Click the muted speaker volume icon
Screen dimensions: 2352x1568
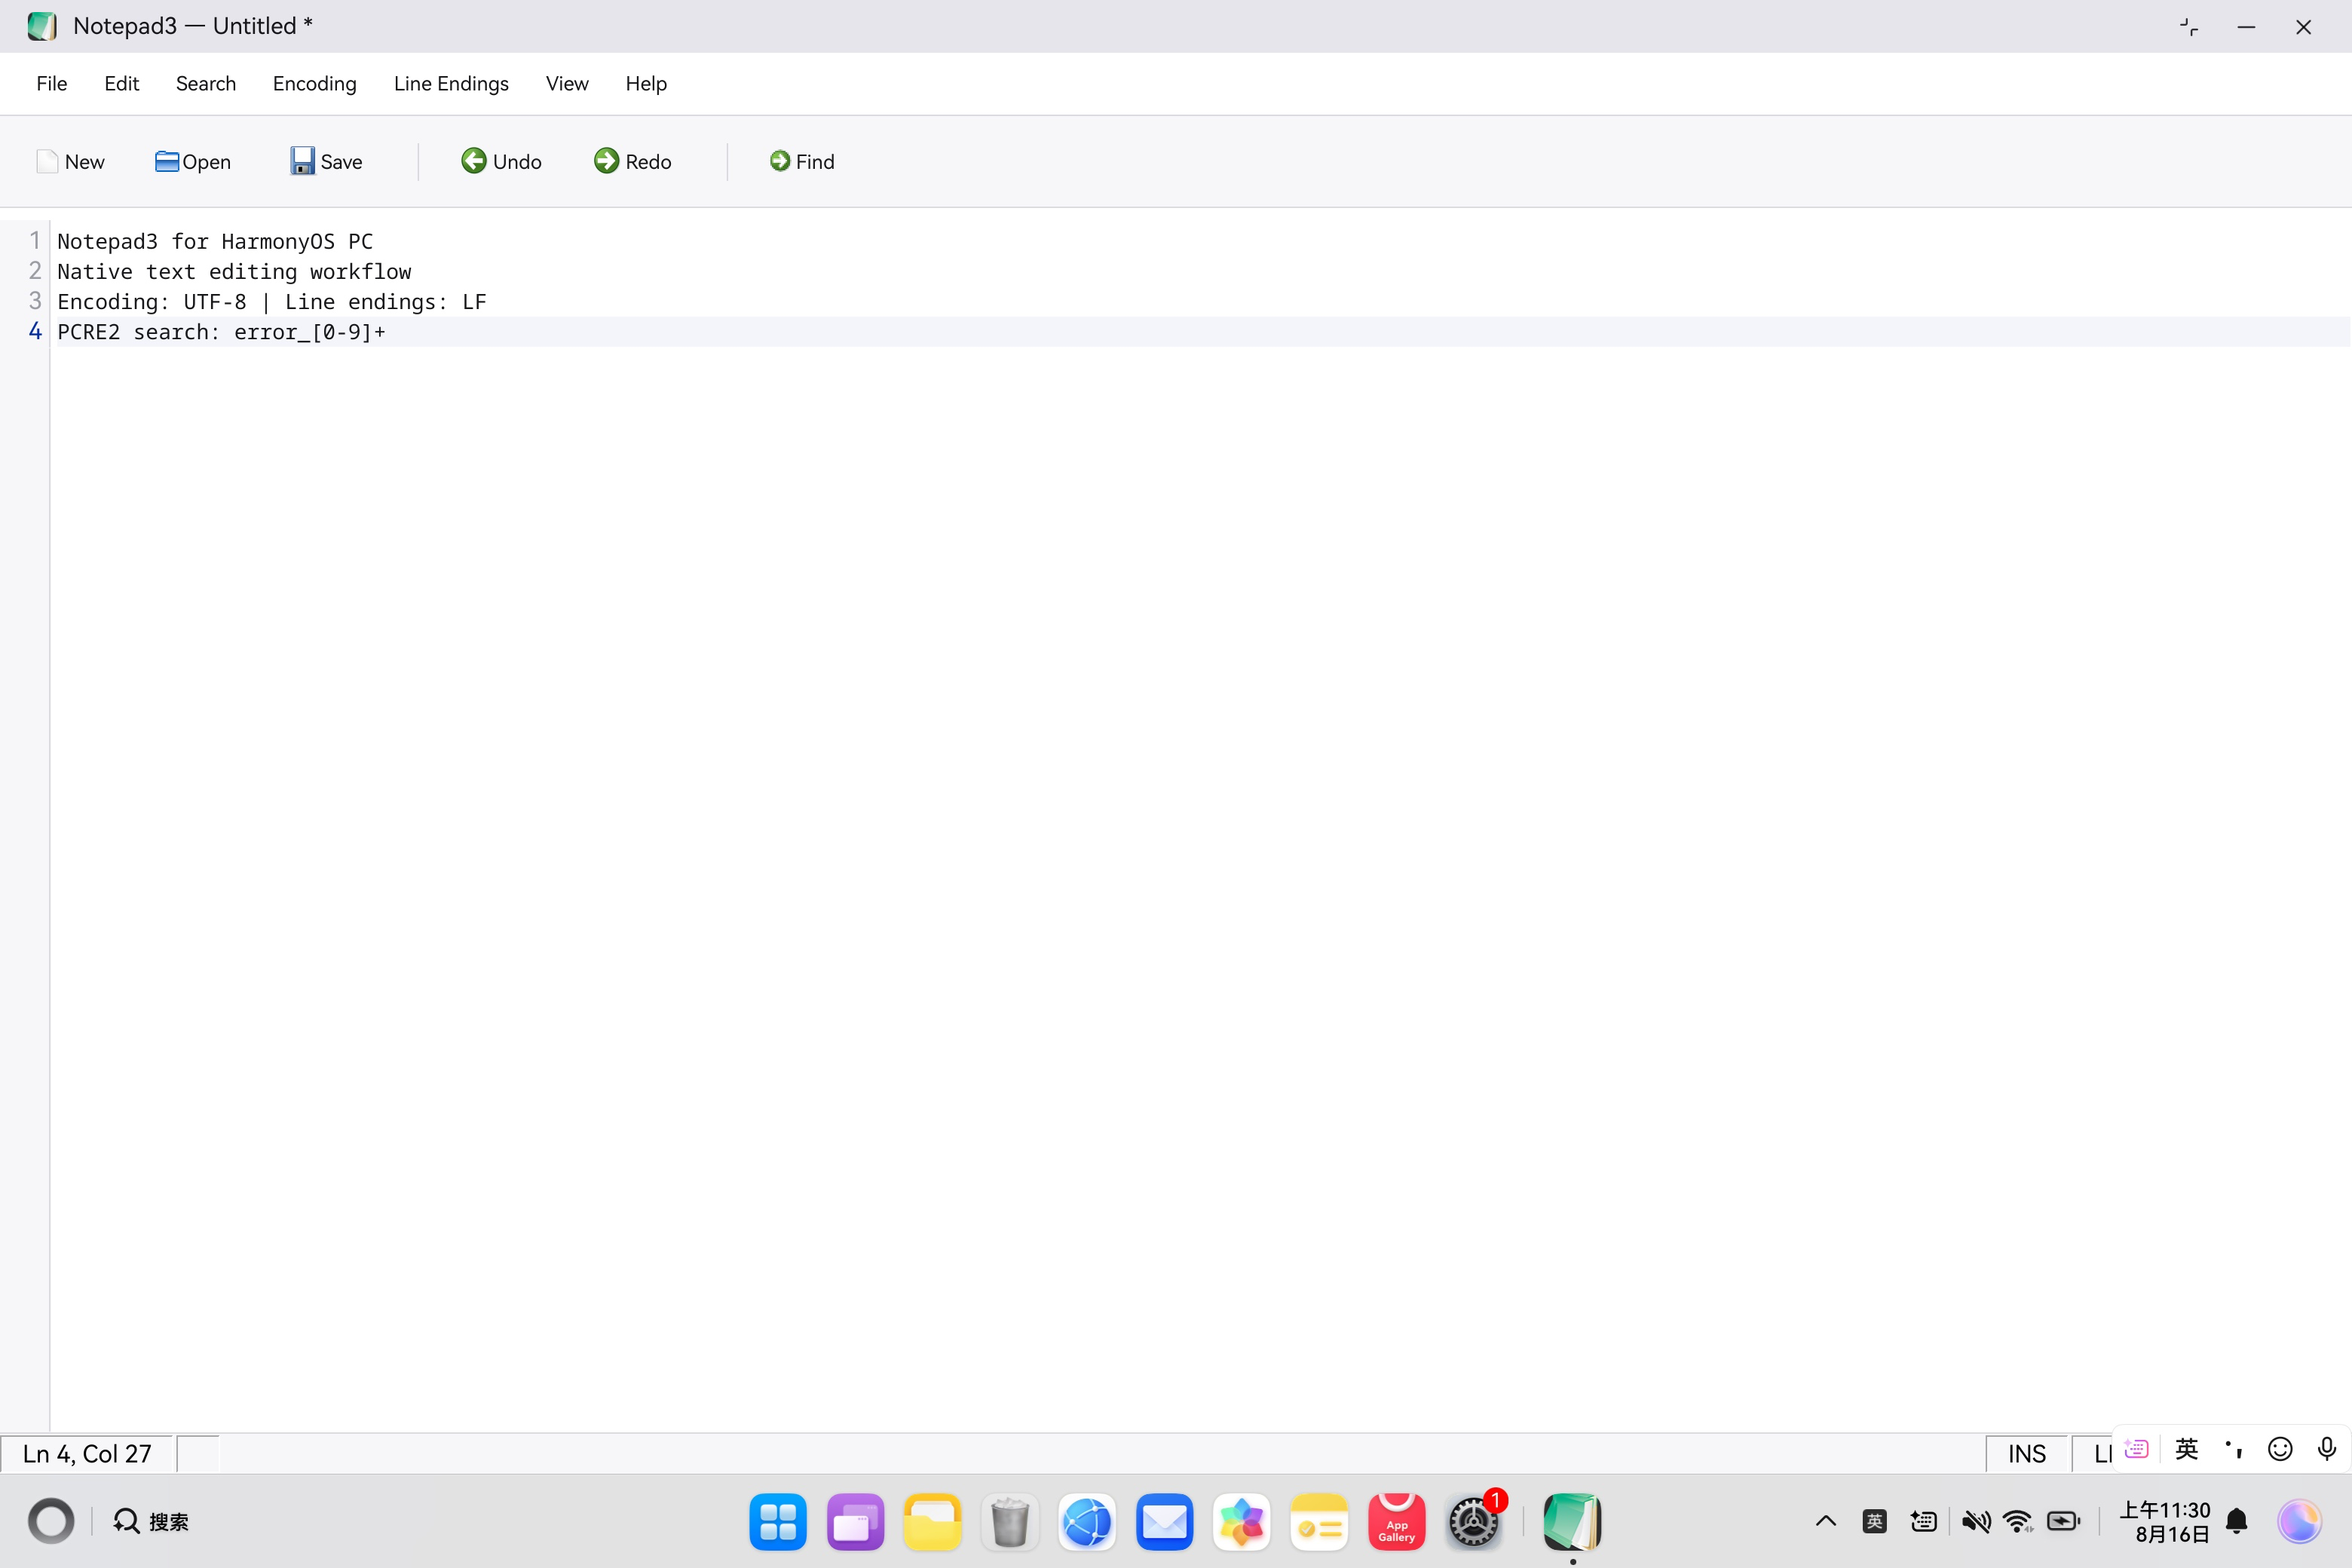point(1976,1522)
